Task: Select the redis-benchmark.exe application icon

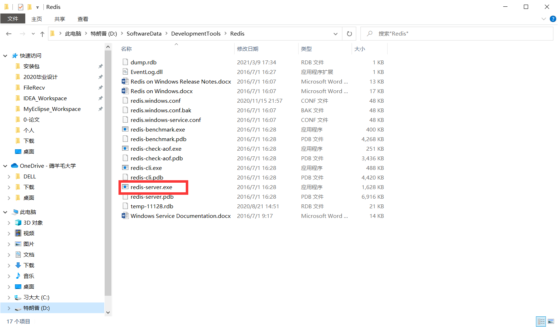Action: [125, 129]
